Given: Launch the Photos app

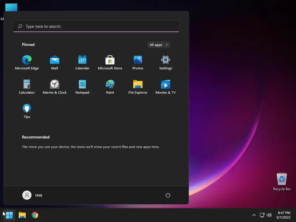Looking at the screenshot, I should 138,63.
